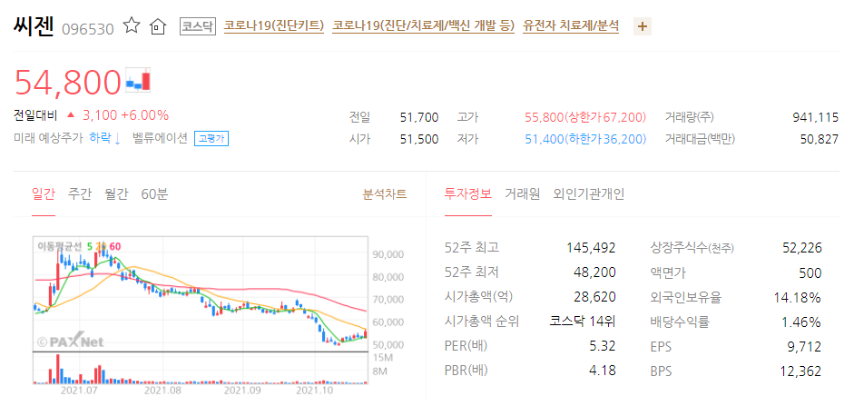Click the 52주 최저 value 48,200
854x416 pixels.
pyautogui.click(x=594, y=272)
